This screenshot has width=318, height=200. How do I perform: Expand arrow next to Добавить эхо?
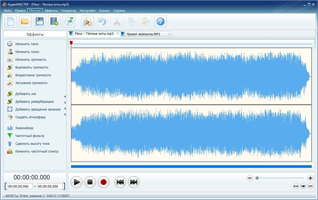(x=65, y=97)
